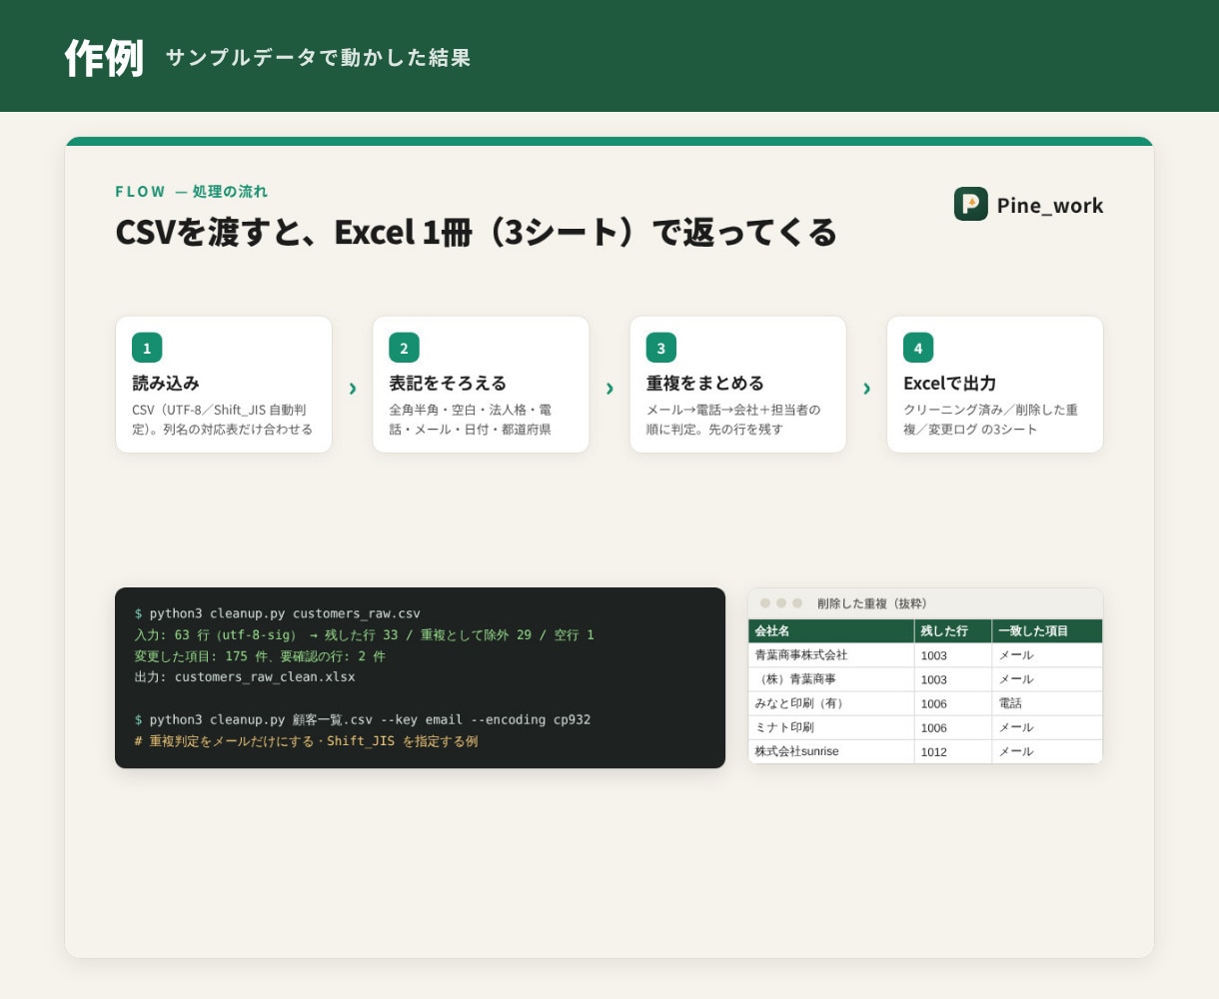Open the 読み込み step card title
This screenshot has width=1219, height=999.
pos(166,383)
